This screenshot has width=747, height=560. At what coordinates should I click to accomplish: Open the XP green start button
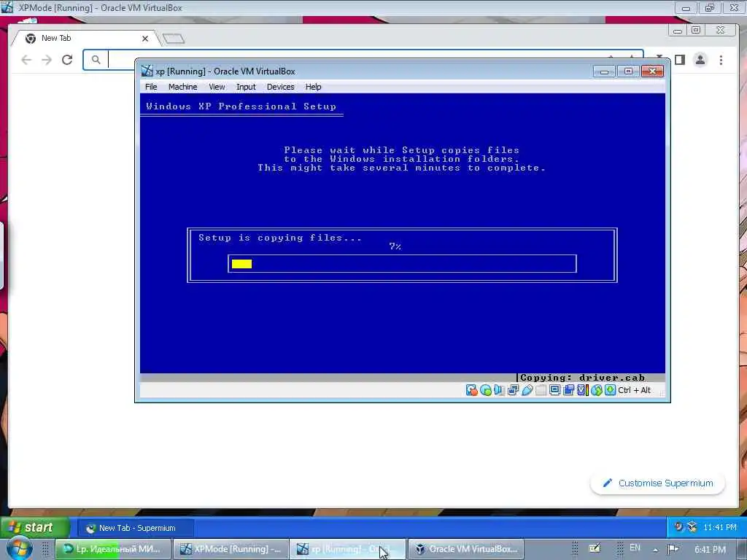tap(35, 528)
